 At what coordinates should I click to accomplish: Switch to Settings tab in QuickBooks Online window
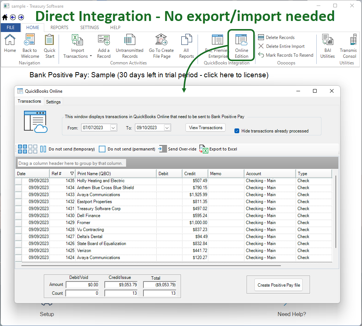(53, 102)
